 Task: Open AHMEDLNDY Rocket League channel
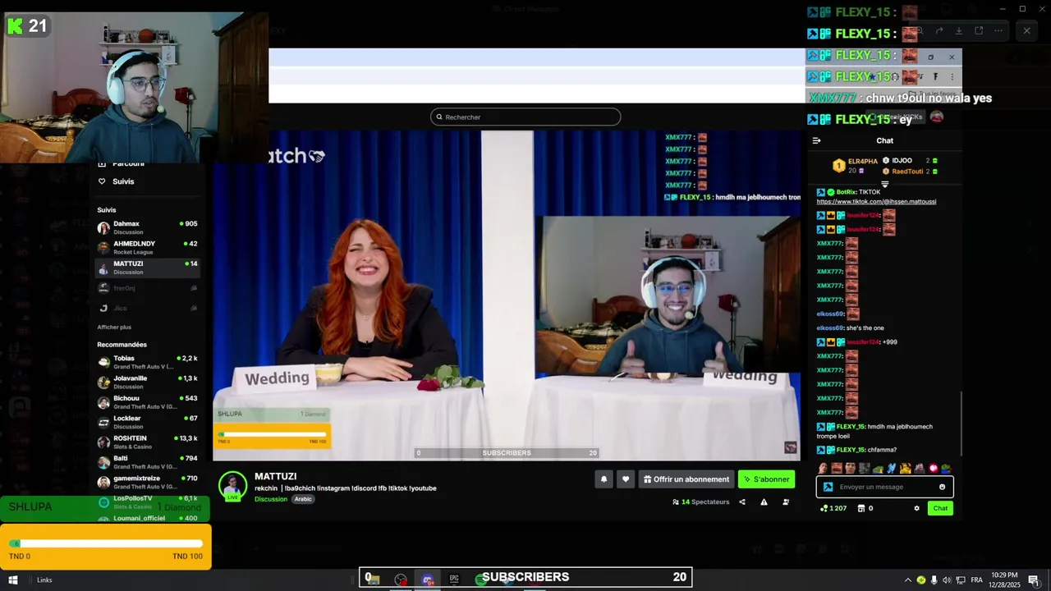[148, 247]
